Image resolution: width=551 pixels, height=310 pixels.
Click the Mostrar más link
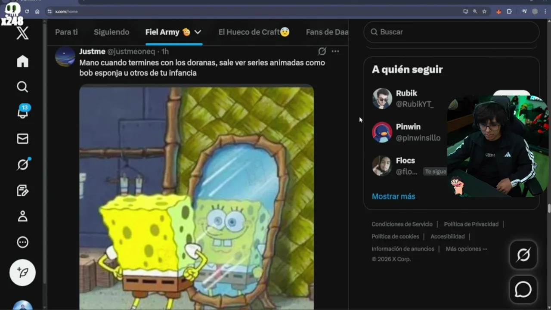[x=393, y=196]
